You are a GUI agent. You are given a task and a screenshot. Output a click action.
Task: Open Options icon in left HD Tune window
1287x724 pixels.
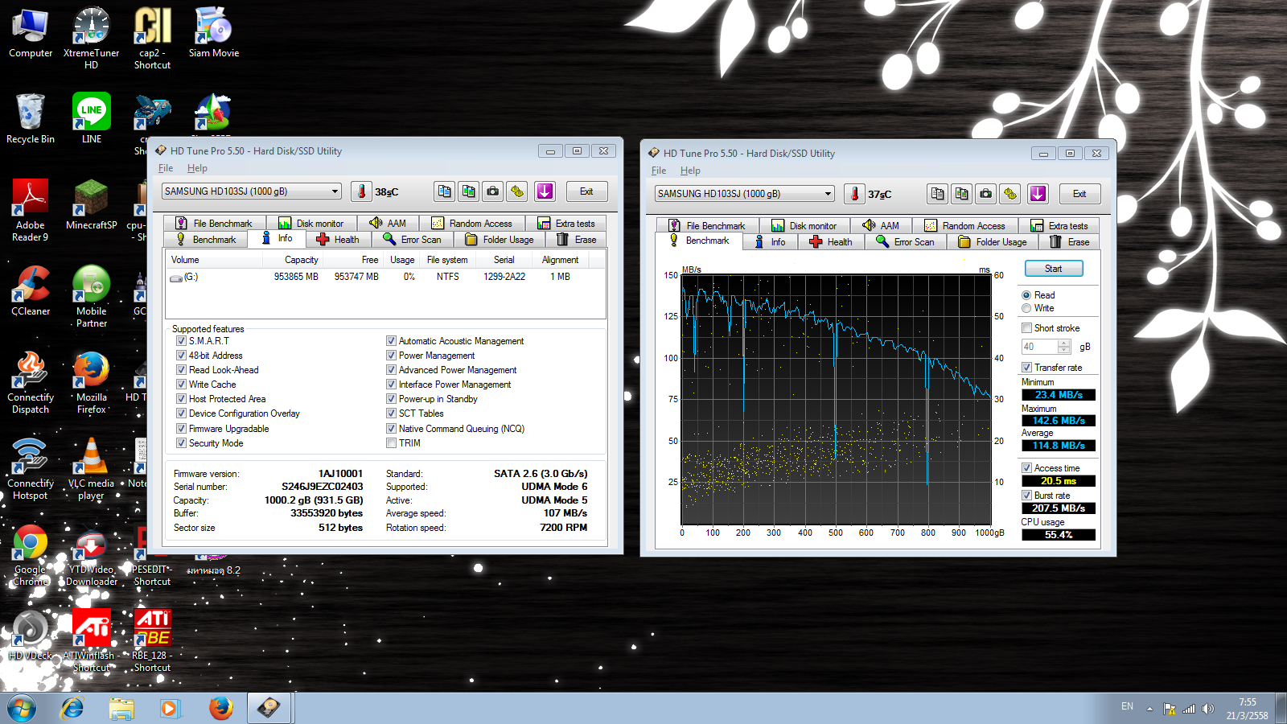click(517, 191)
